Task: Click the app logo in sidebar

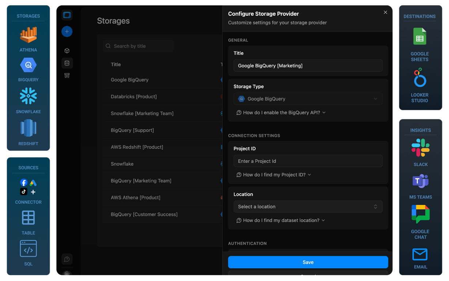Action: click(x=67, y=15)
